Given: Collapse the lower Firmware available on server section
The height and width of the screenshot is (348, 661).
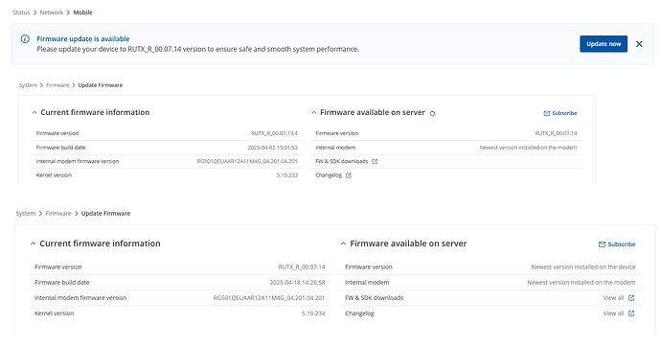Looking at the screenshot, I should coord(343,244).
